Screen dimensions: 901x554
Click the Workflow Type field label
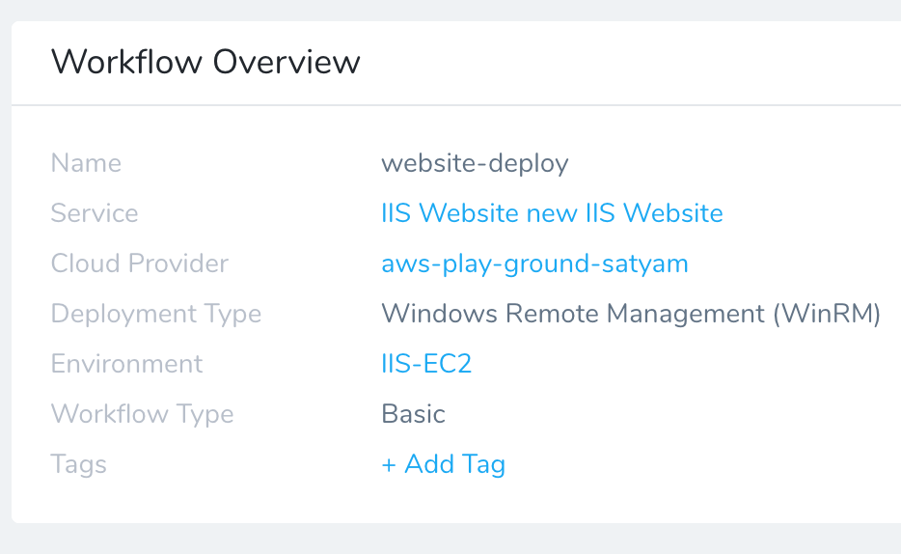(143, 414)
